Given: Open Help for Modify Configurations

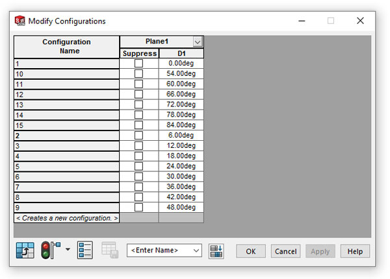Looking at the screenshot, I should coord(355,251).
